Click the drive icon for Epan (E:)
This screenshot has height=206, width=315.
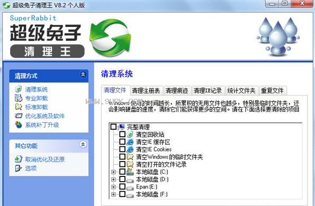click(130, 188)
